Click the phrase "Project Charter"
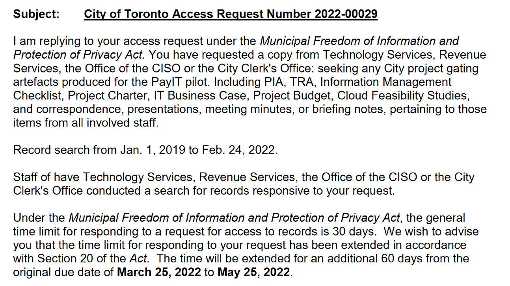 click(x=109, y=96)
